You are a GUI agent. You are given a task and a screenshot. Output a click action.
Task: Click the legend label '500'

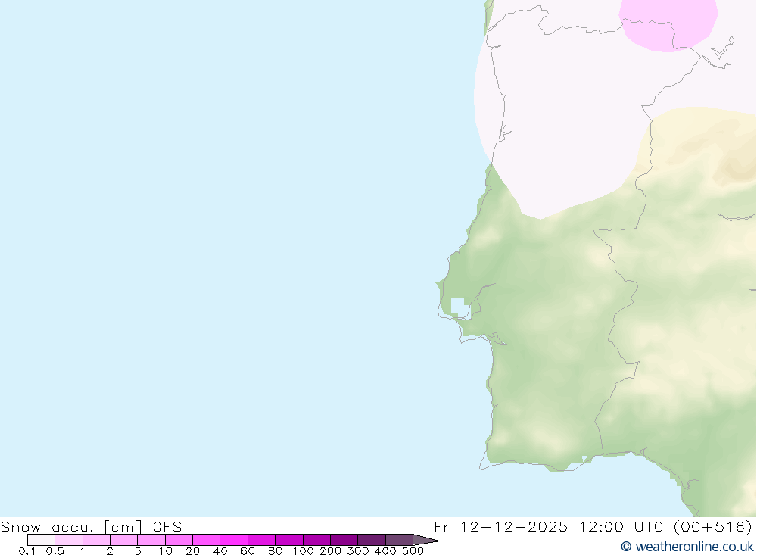[413, 550]
